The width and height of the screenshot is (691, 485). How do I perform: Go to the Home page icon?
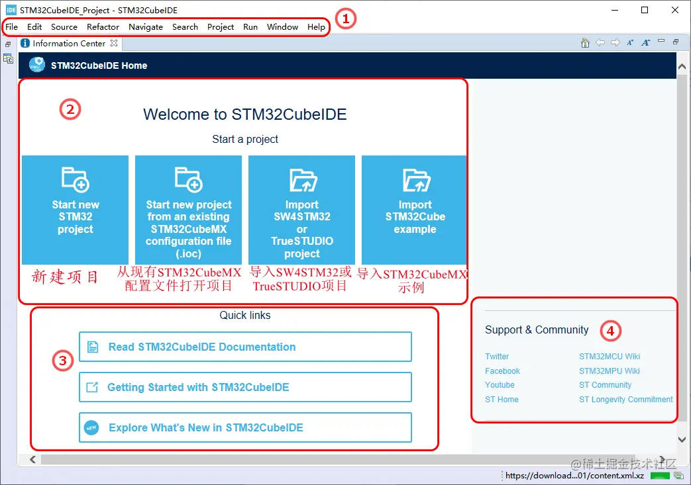[x=585, y=43]
